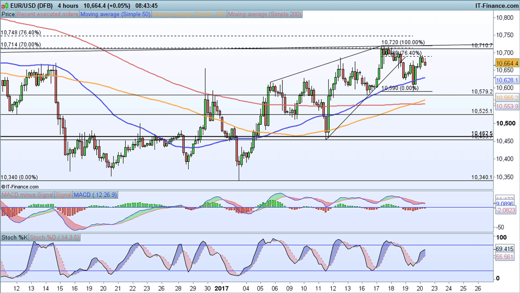Open the MACD ( 12 26 9) label

point(95,195)
